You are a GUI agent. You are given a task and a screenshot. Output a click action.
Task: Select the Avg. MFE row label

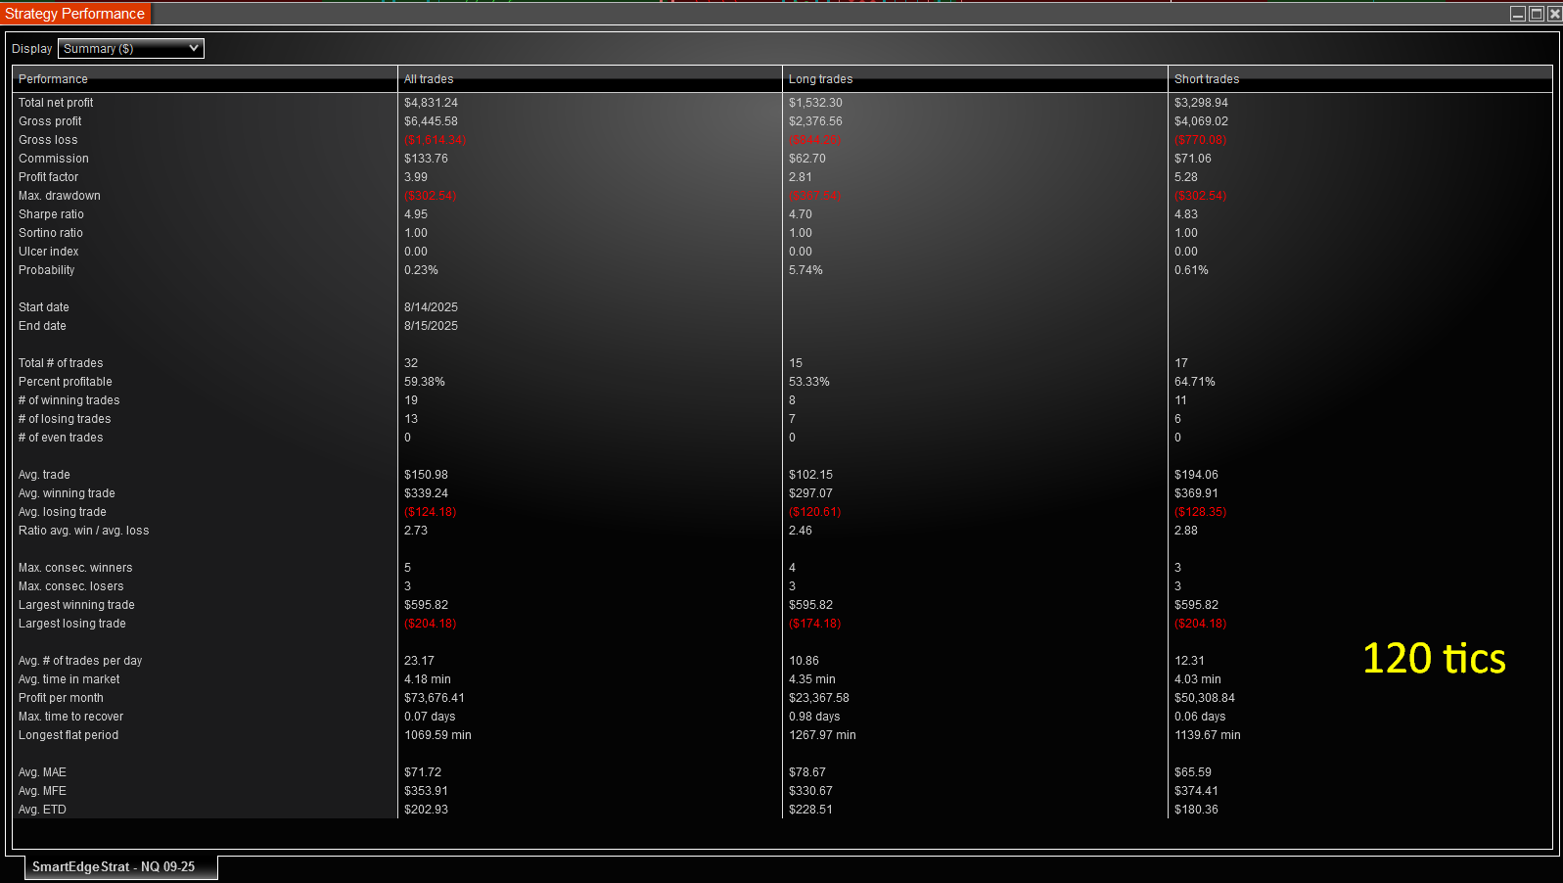pos(42,791)
